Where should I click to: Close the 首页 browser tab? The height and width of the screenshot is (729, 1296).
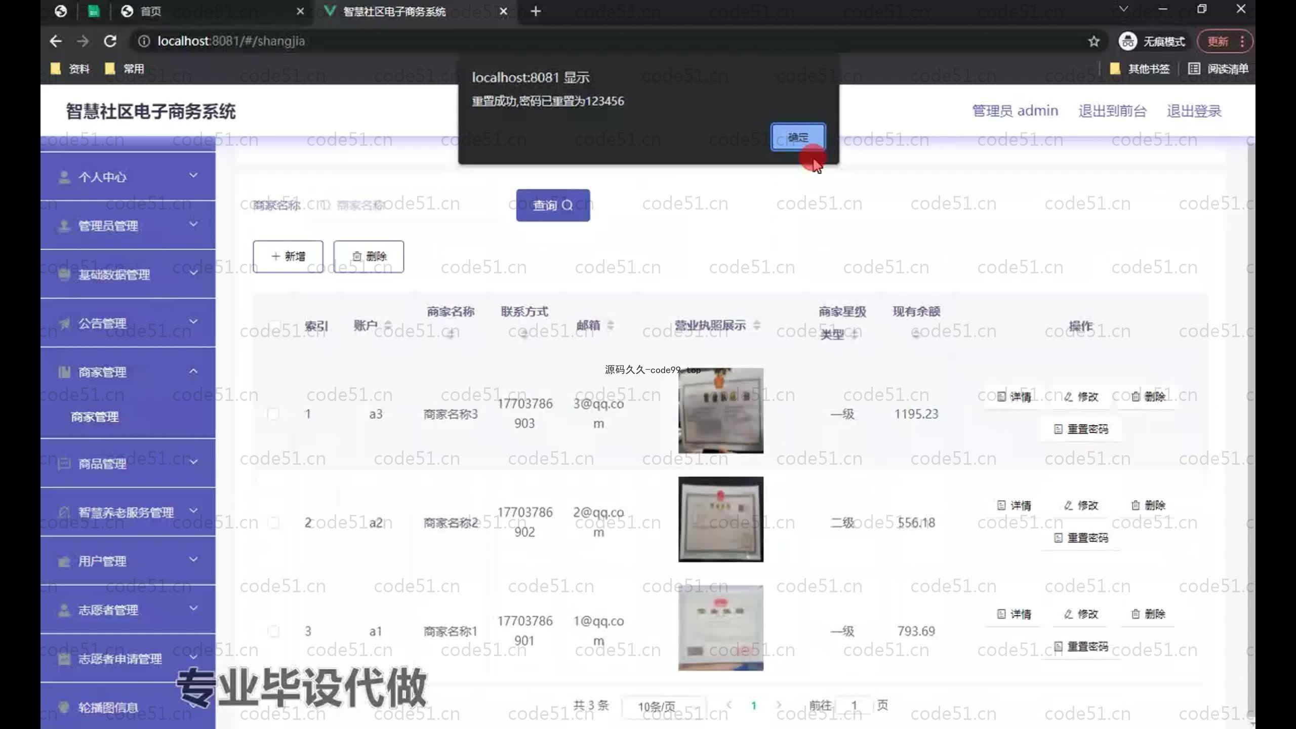pyautogui.click(x=300, y=11)
